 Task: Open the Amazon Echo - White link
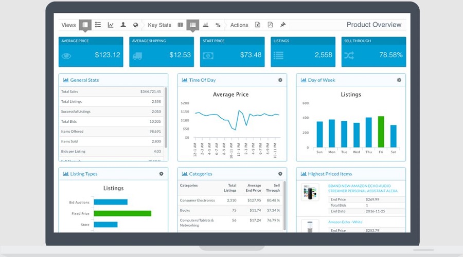click(345, 222)
